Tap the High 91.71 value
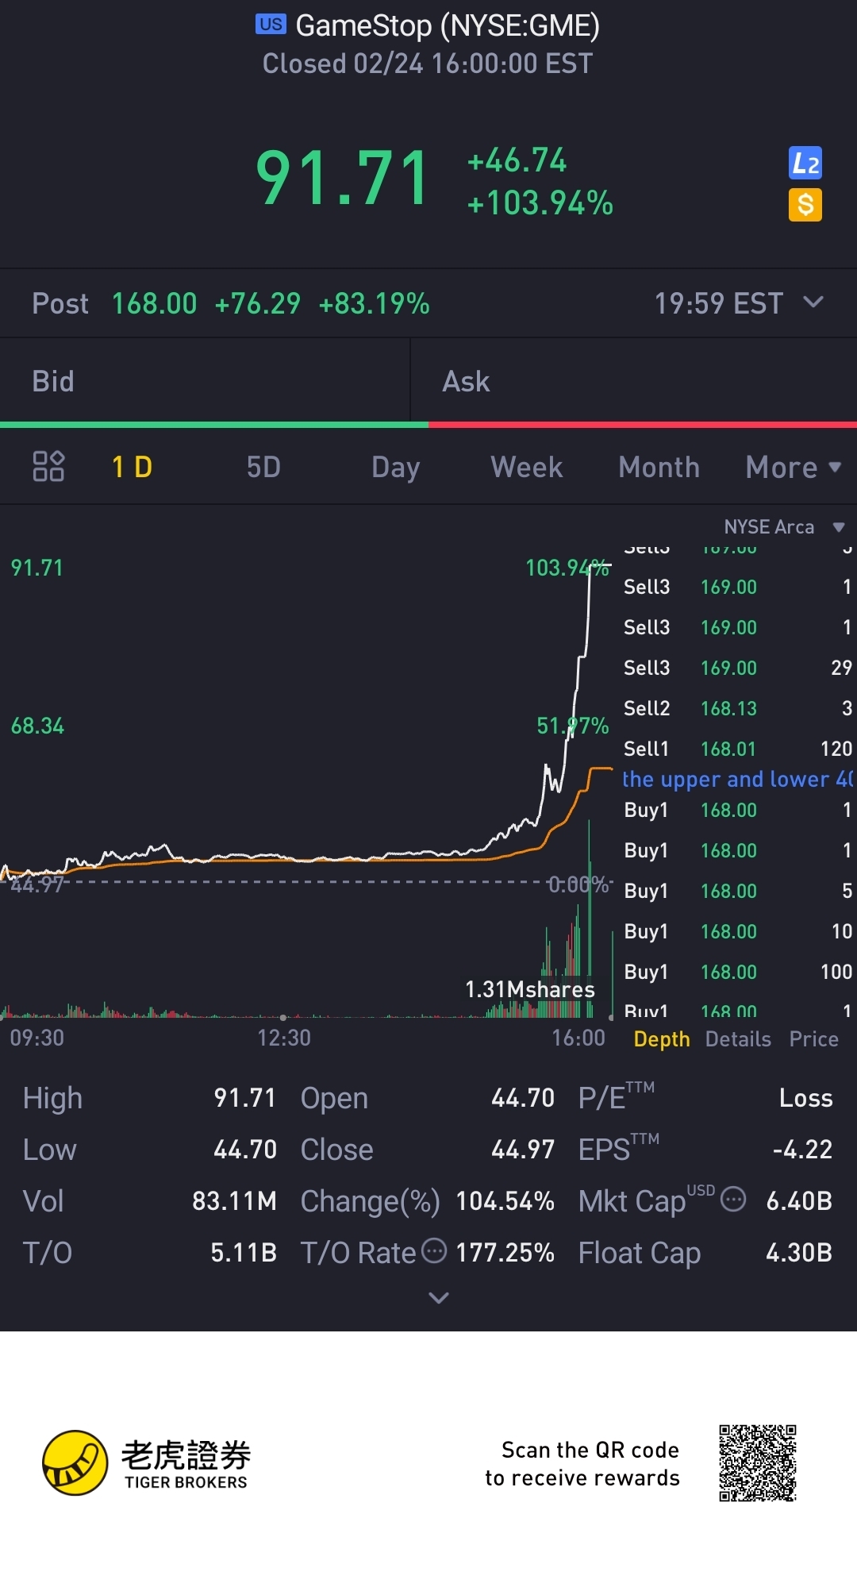 point(245,1098)
